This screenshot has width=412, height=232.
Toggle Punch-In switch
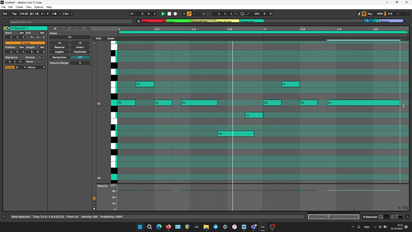pos(236,14)
